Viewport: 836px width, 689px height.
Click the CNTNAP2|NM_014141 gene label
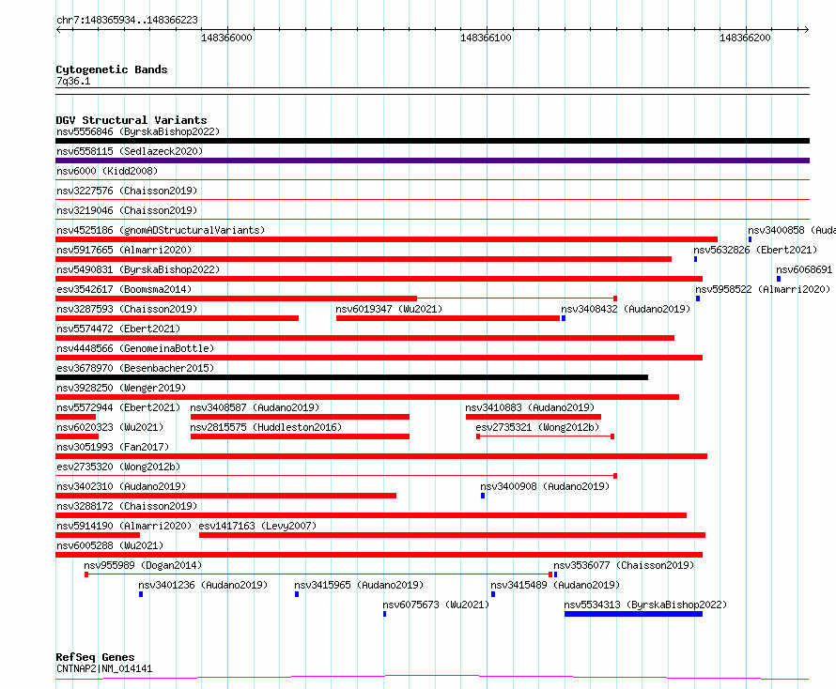coord(104,668)
